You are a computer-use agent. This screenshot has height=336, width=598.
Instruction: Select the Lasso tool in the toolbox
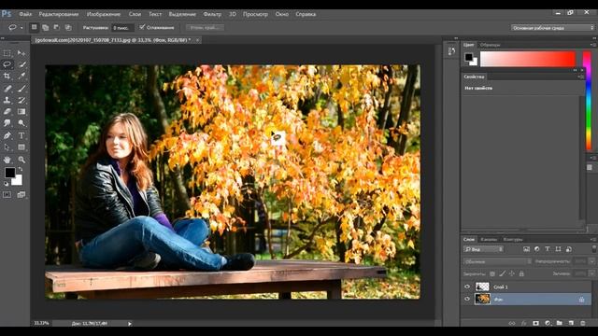[x=7, y=64]
